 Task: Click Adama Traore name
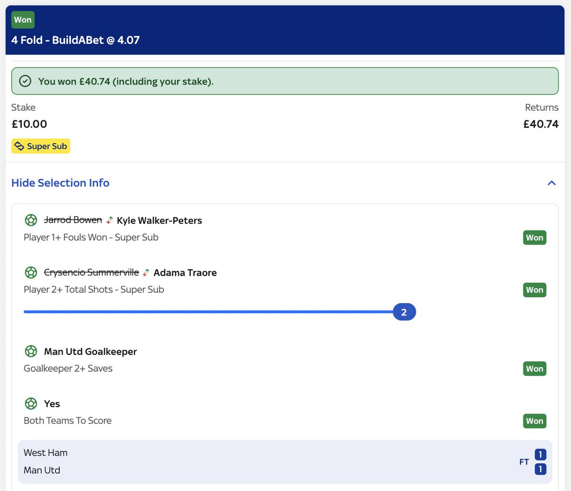185,273
